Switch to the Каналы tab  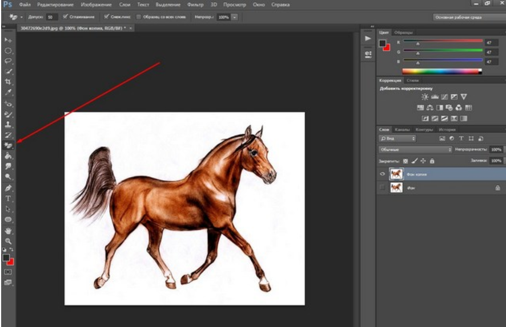(x=401, y=129)
